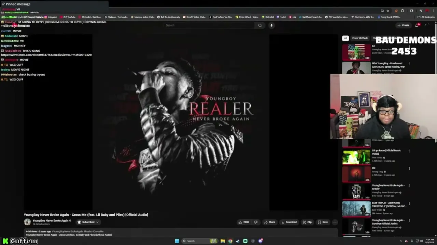Open the OD Young Thug thumbnail

(x=356, y=174)
